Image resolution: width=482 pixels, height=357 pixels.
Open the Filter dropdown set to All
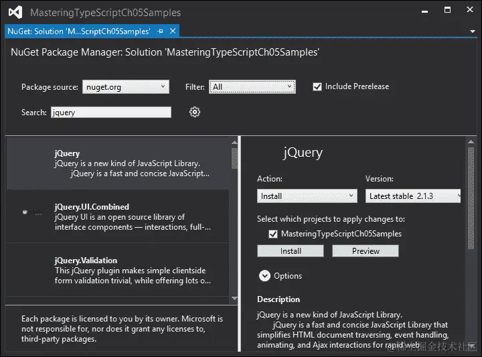[252, 86]
